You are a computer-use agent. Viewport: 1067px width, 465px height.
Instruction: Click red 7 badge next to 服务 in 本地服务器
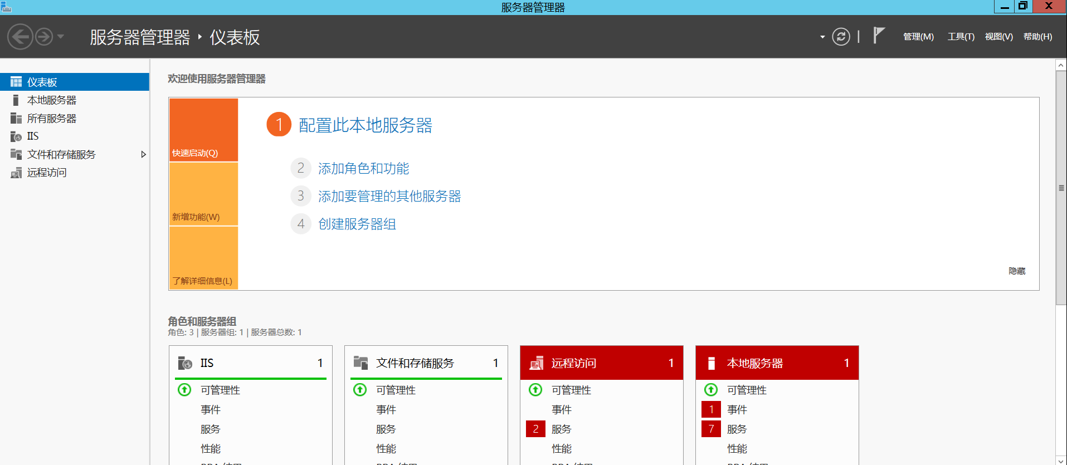(711, 429)
